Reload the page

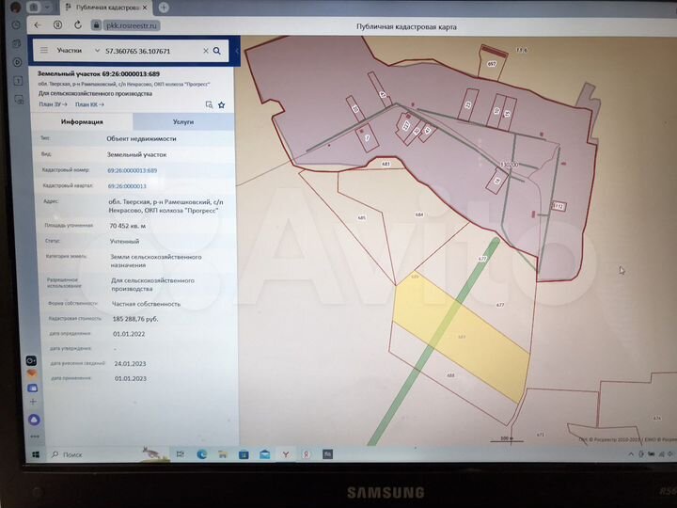[78, 25]
